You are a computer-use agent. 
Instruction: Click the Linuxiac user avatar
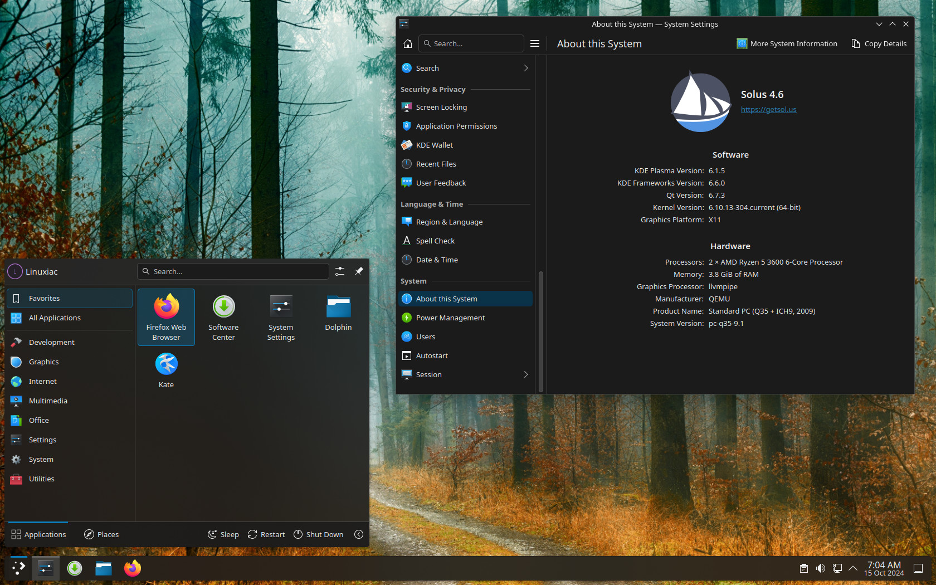15,271
